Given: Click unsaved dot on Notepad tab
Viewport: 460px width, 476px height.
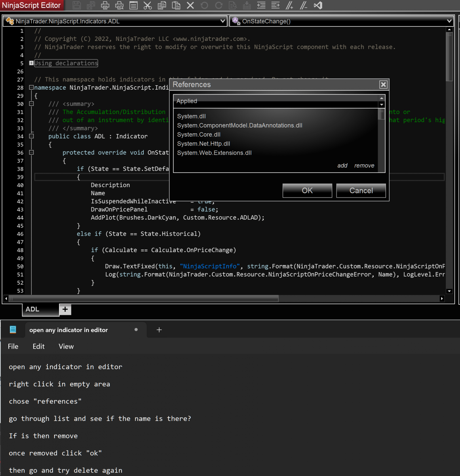Looking at the screenshot, I should click(x=136, y=330).
